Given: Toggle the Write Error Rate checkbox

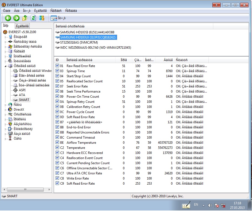Looking at the screenshot, I should (57, 178).
